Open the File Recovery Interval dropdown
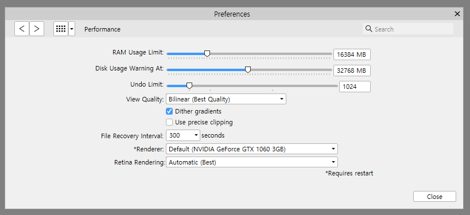The width and height of the screenshot is (470, 215). click(x=183, y=135)
